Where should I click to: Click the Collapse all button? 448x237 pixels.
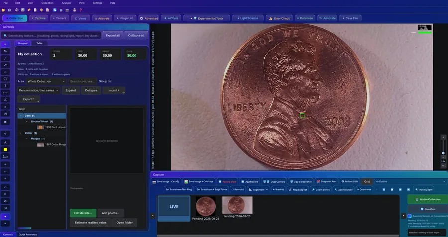coord(136,36)
